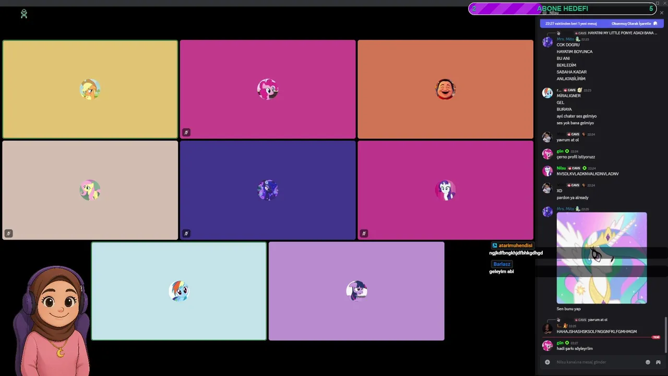Click the gün avatar next to 'çerno profil istiyoruzz'
The width and height of the screenshot is (668, 376).
click(547, 154)
